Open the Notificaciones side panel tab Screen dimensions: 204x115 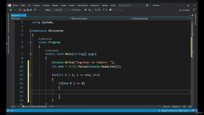195,19
